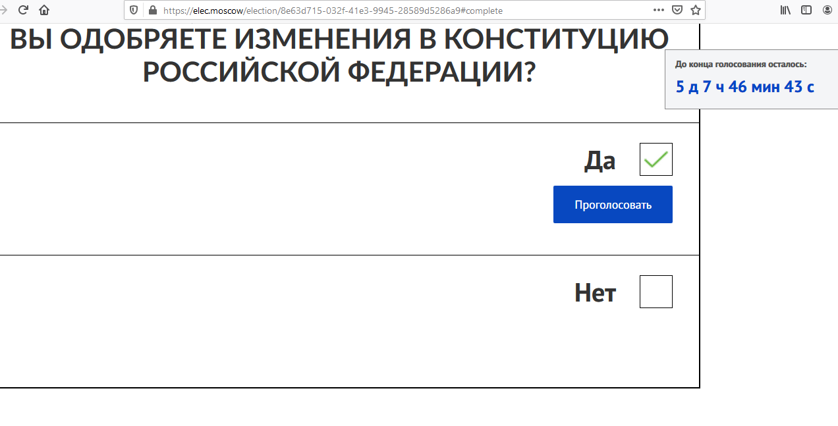Image resolution: width=838 pixels, height=426 pixels.
Task: Open the Library menu icon
Action: pos(785,10)
